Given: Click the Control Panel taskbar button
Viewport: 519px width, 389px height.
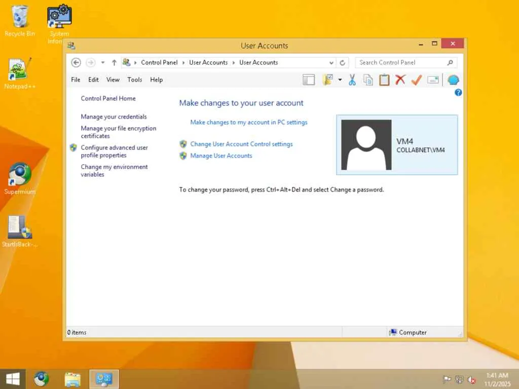Looking at the screenshot, I should tap(104, 379).
